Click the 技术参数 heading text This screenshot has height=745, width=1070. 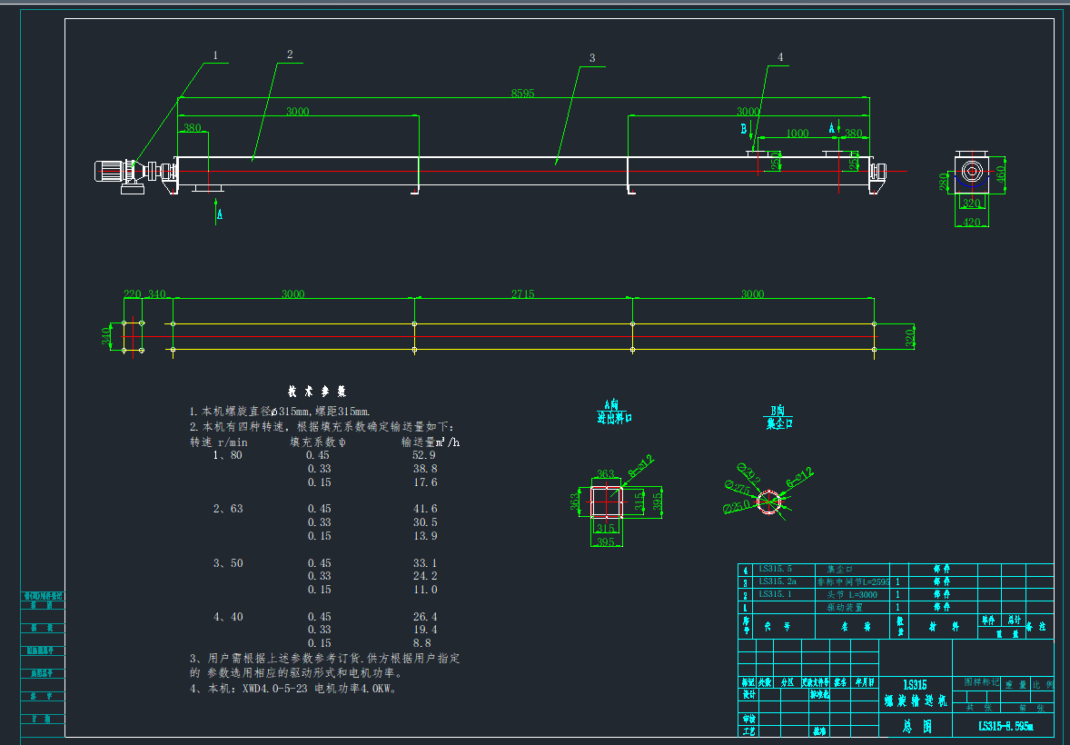[x=317, y=392]
